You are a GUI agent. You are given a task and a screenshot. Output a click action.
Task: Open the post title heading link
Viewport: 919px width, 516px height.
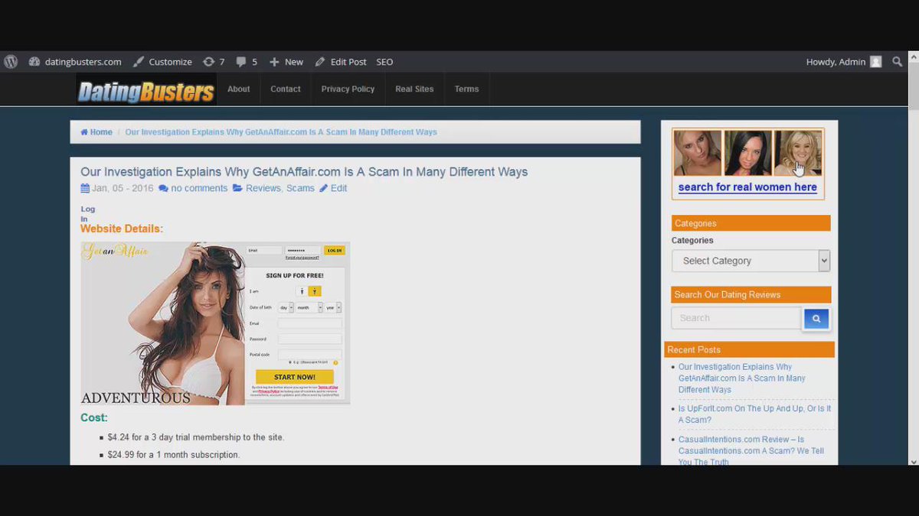(304, 172)
